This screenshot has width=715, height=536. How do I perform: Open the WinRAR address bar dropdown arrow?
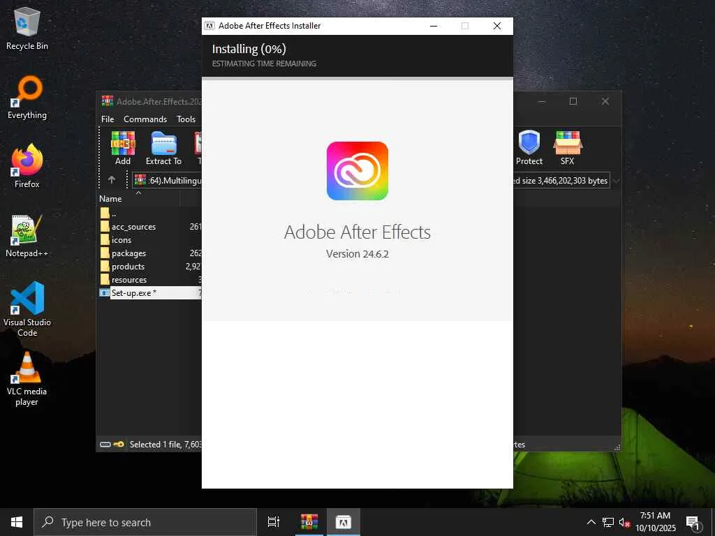616,181
